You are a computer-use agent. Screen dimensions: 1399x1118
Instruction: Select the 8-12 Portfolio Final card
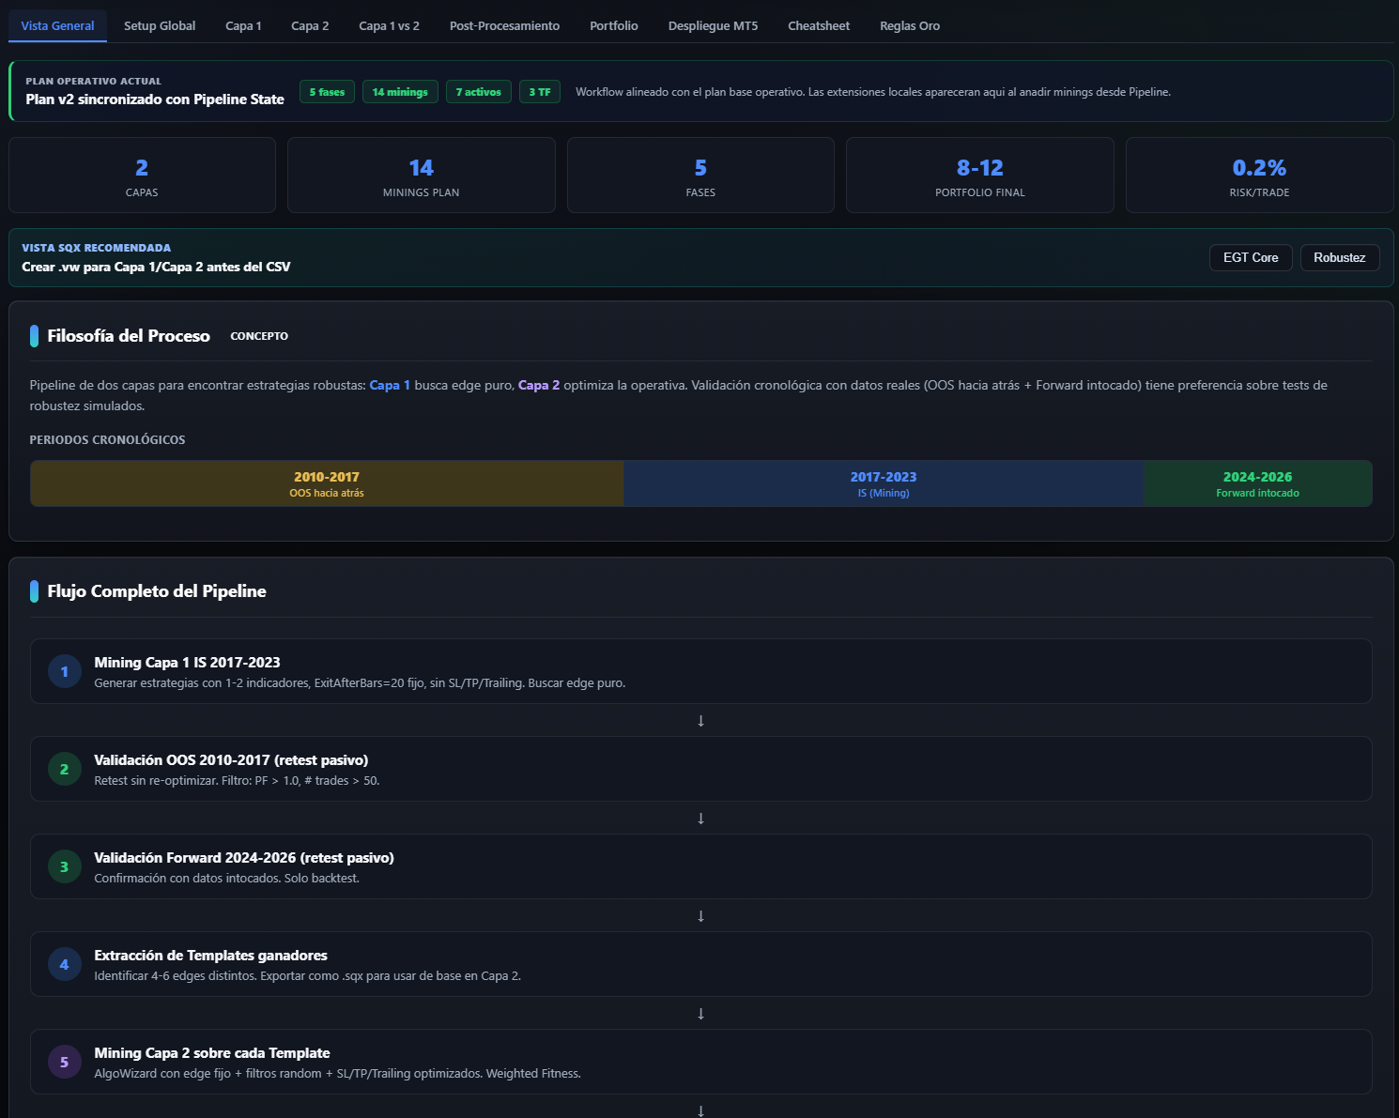tap(980, 176)
